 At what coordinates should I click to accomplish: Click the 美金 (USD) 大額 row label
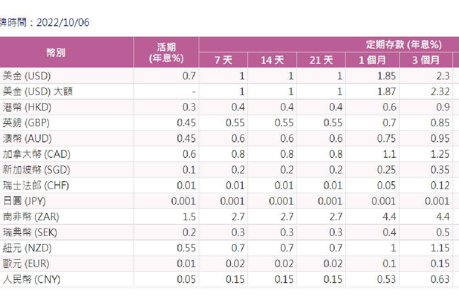38,92
